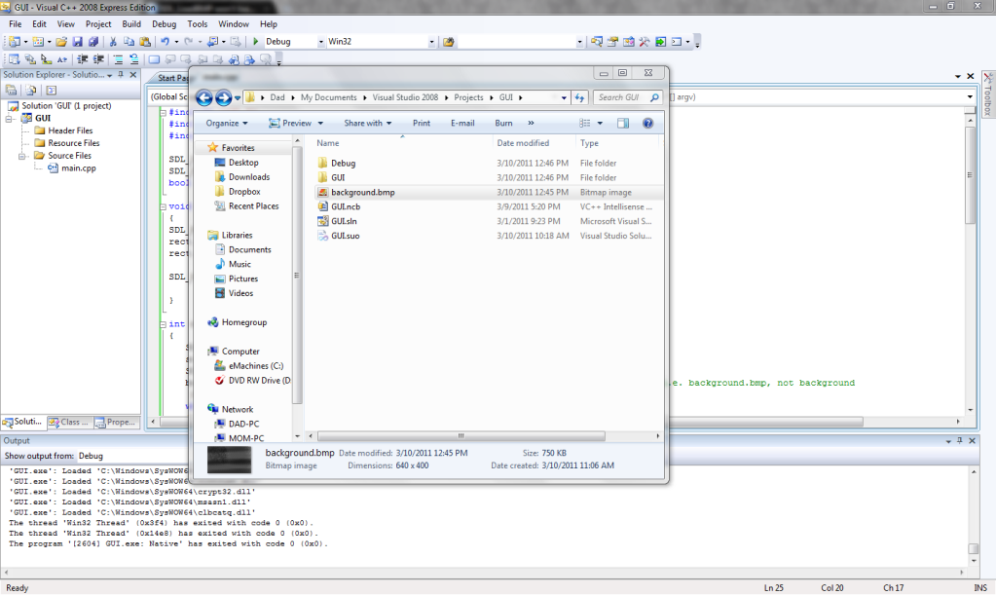Select the GUI.sln file
This screenshot has width=996, height=595.
click(x=344, y=222)
